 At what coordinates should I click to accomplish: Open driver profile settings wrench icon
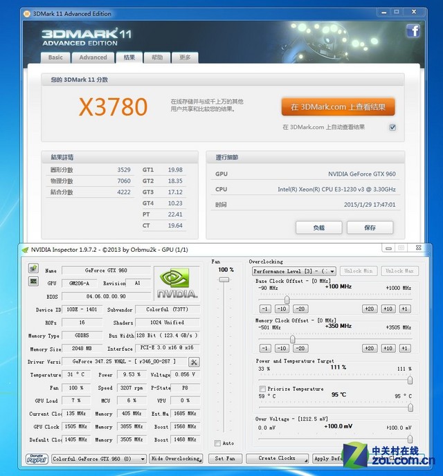click(194, 362)
